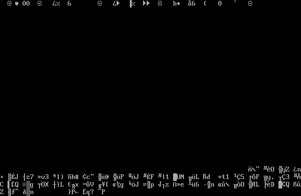Click the '¿%' symbol in the top row
Image resolution: width=301 pixels, height=196 pixels.
56,4
